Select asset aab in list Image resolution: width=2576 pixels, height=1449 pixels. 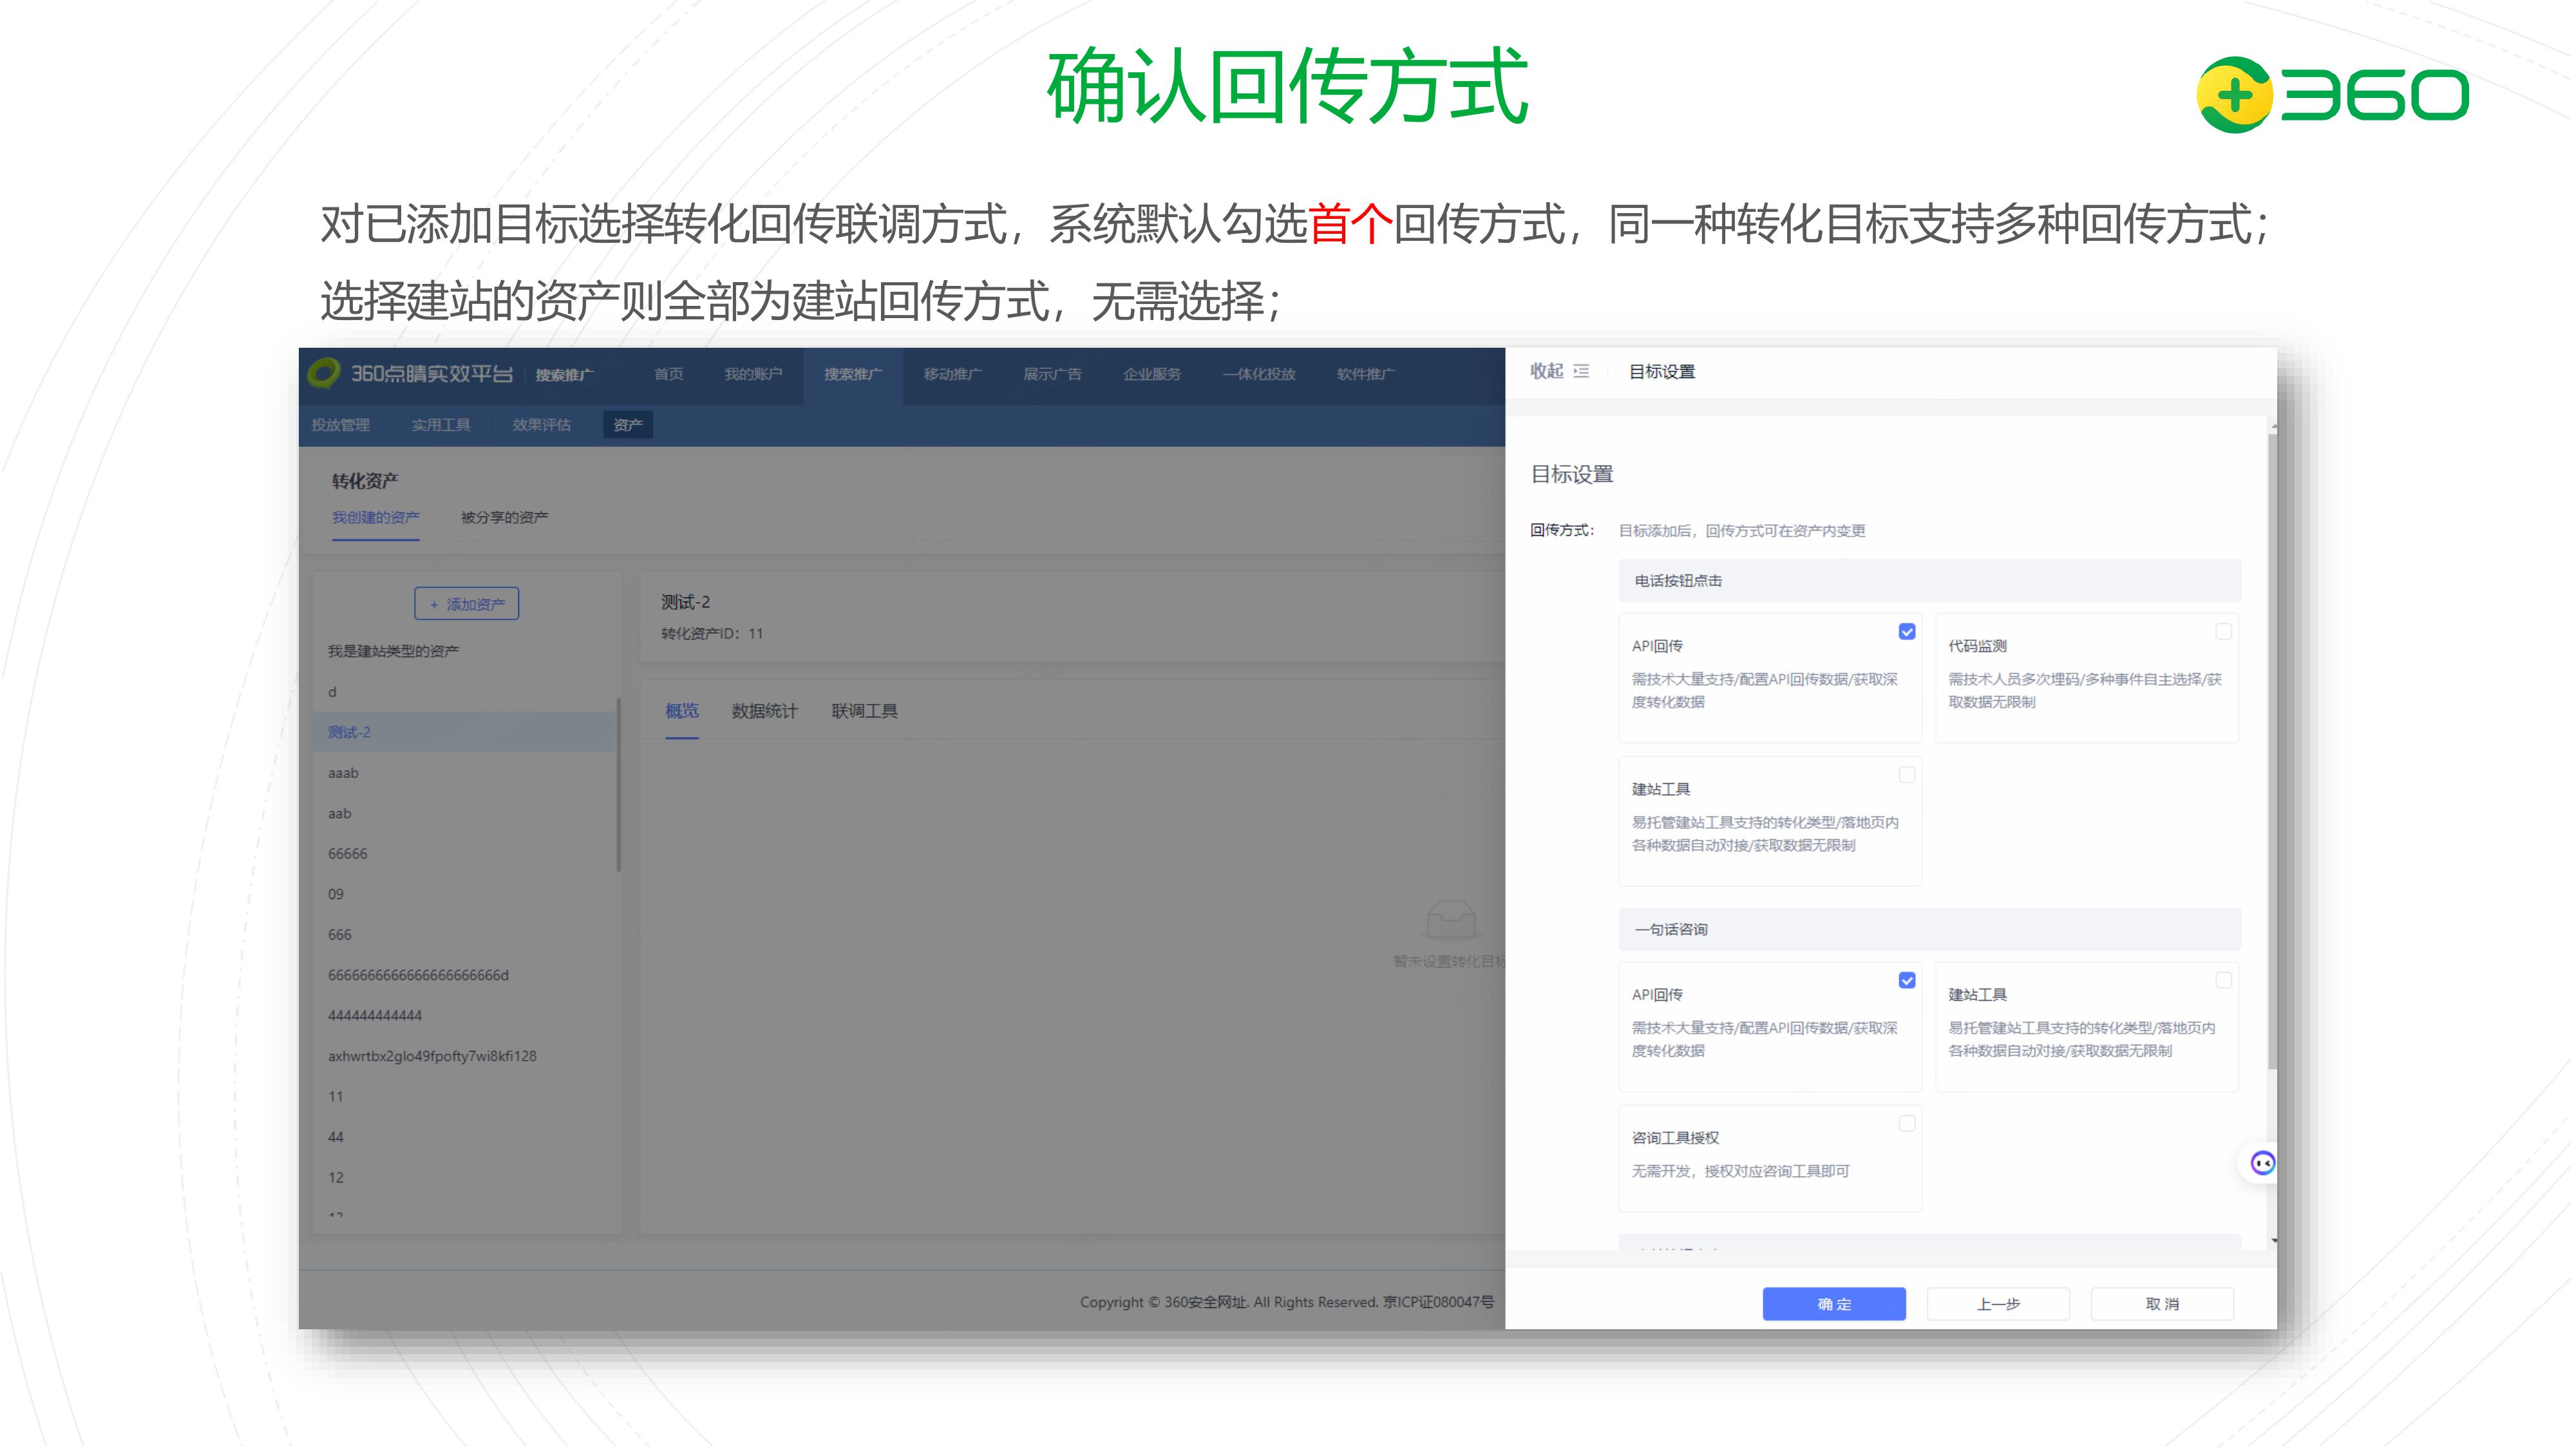click(465, 813)
